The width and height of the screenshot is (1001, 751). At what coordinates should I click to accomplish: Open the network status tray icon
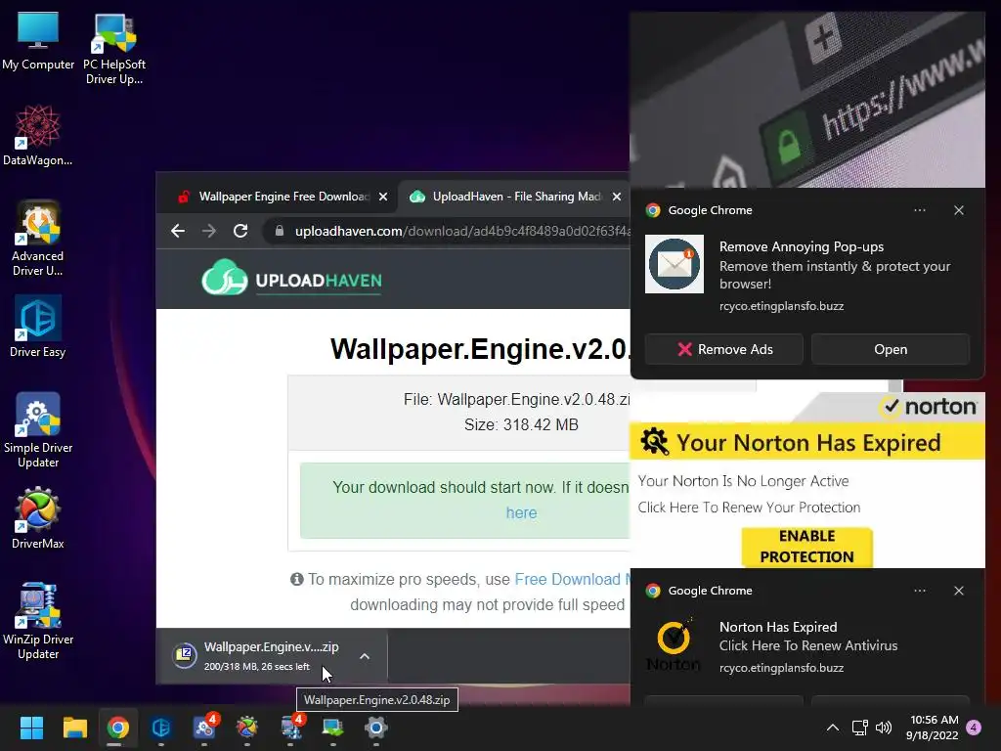[859, 728]
